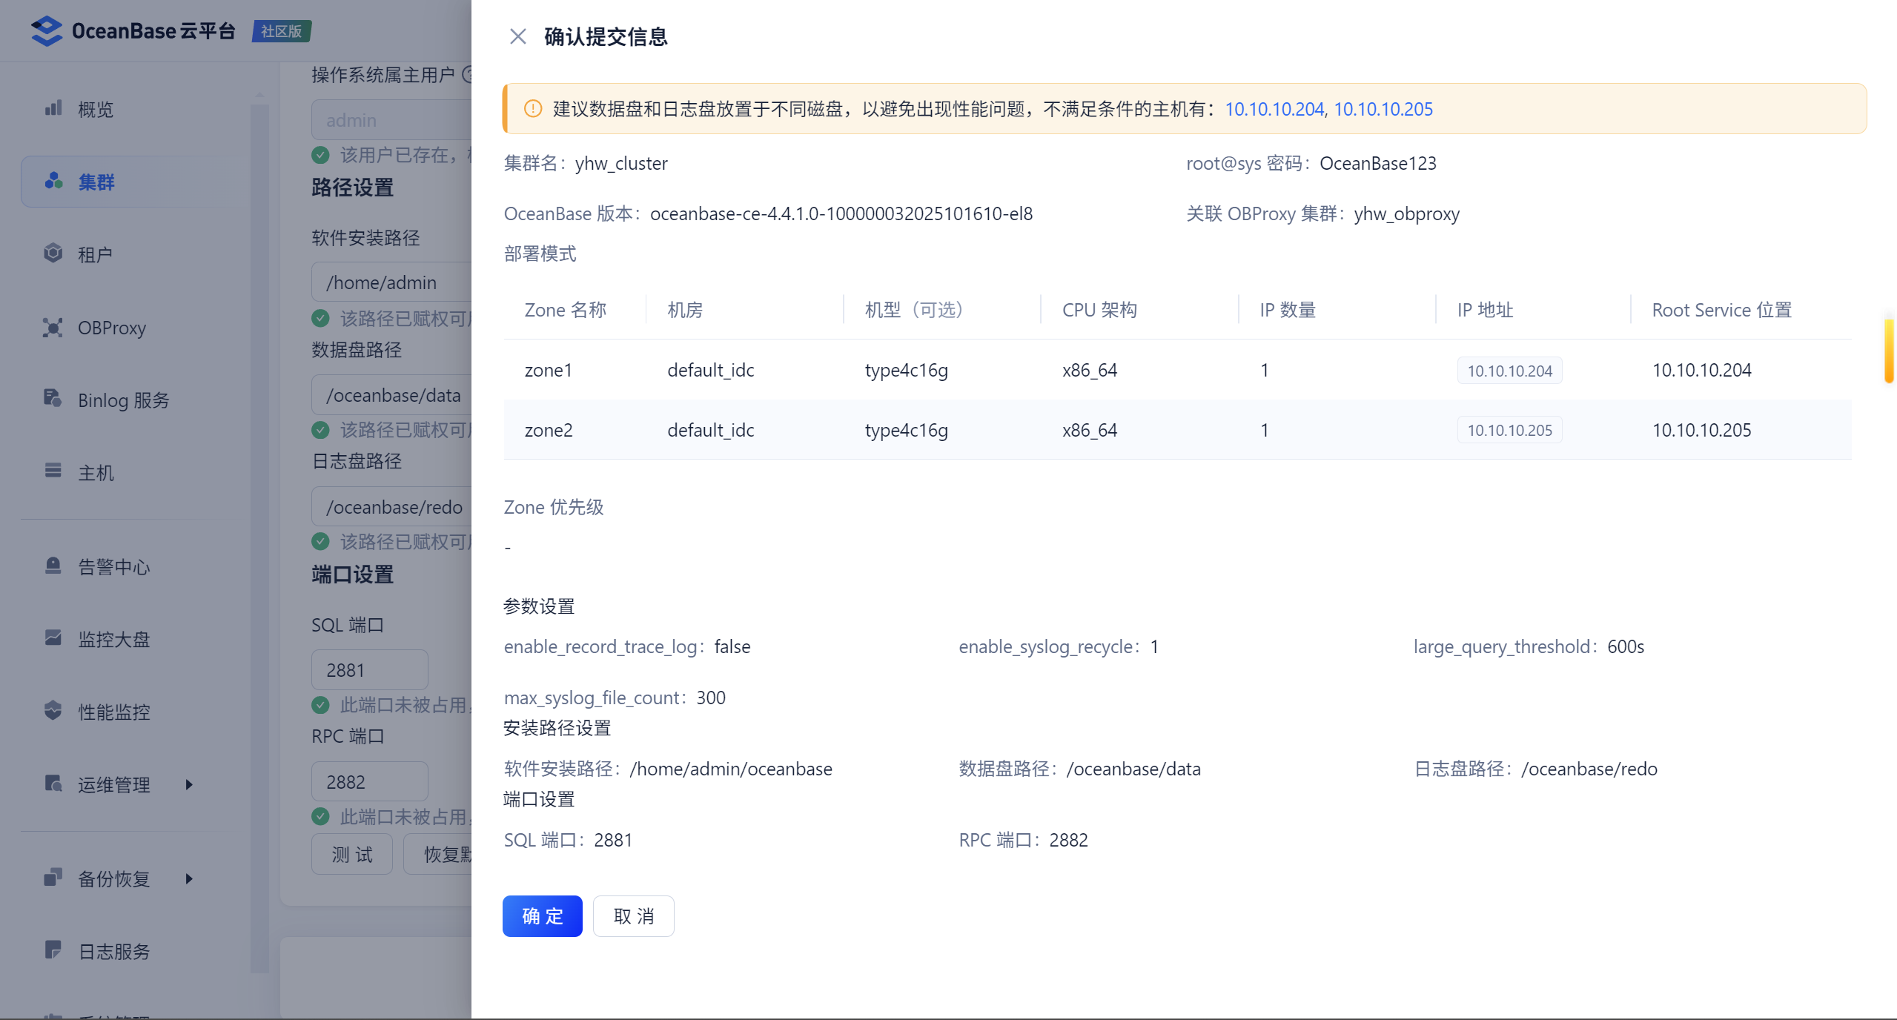This screenshot has width=1897, height=1020.
Task: Click the 日志服务 log icon
Action: (53, 950)
